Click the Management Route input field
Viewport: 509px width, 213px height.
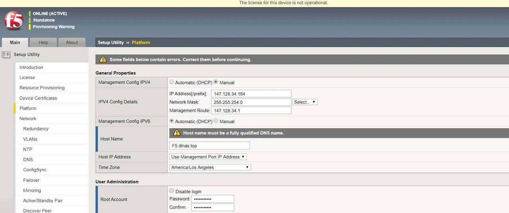pyautogui.click(x=251, y=111)
